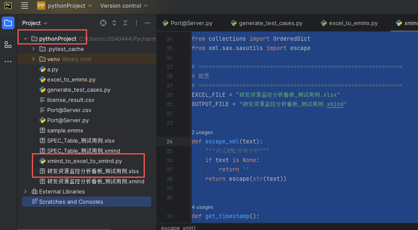Click the Python icon on excel_to_emmx.py tab

point(324,23)
